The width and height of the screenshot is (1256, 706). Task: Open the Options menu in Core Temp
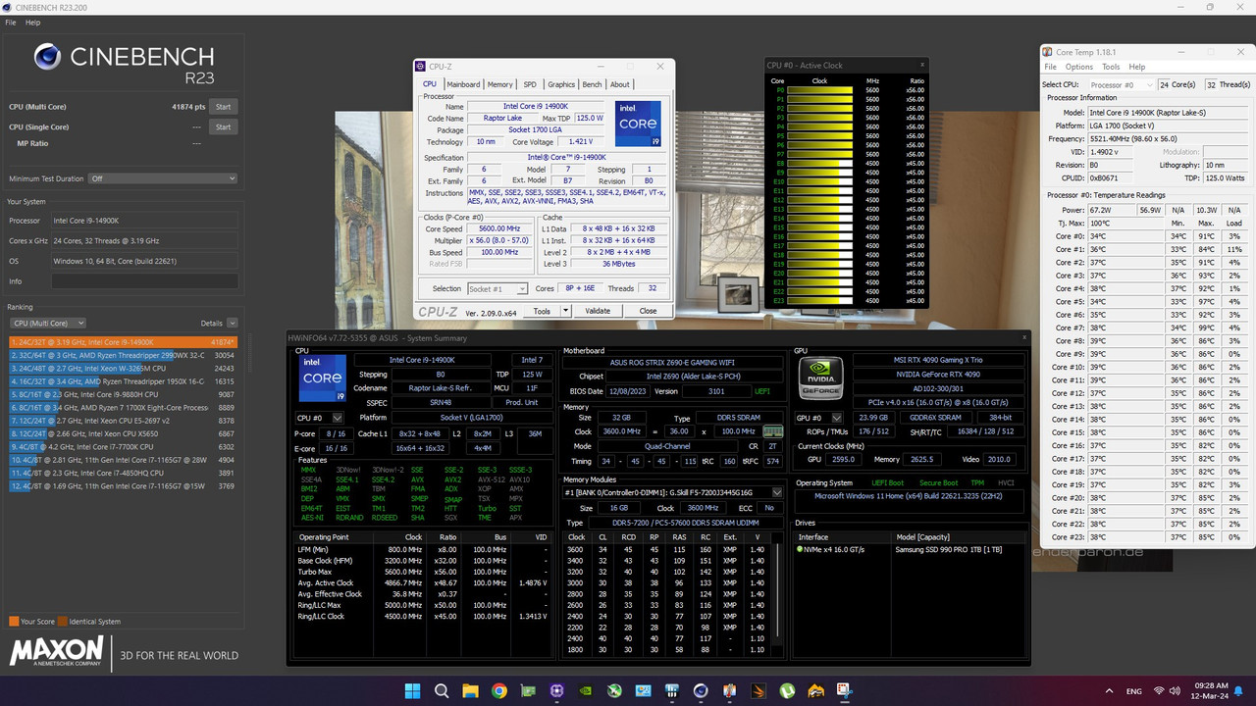pos(1078,67)
